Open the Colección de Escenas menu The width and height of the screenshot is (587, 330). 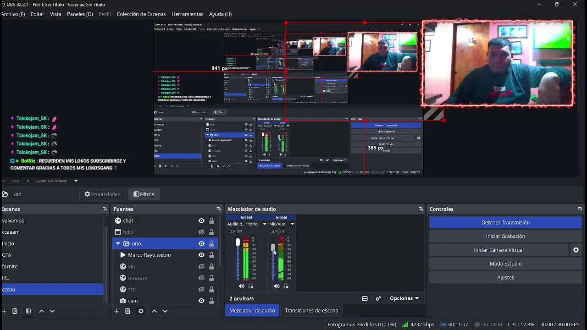(141, 14)
